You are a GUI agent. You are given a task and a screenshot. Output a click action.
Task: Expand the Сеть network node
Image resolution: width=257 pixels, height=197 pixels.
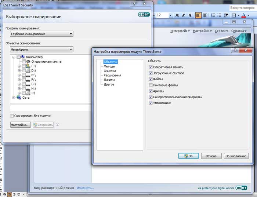14,98
